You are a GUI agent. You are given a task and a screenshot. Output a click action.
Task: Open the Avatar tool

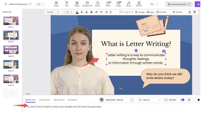pos(56,4)
